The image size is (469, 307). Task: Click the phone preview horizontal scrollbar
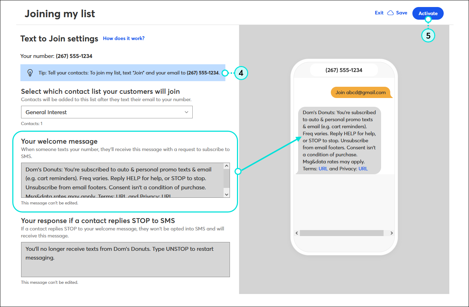(341, 233)
